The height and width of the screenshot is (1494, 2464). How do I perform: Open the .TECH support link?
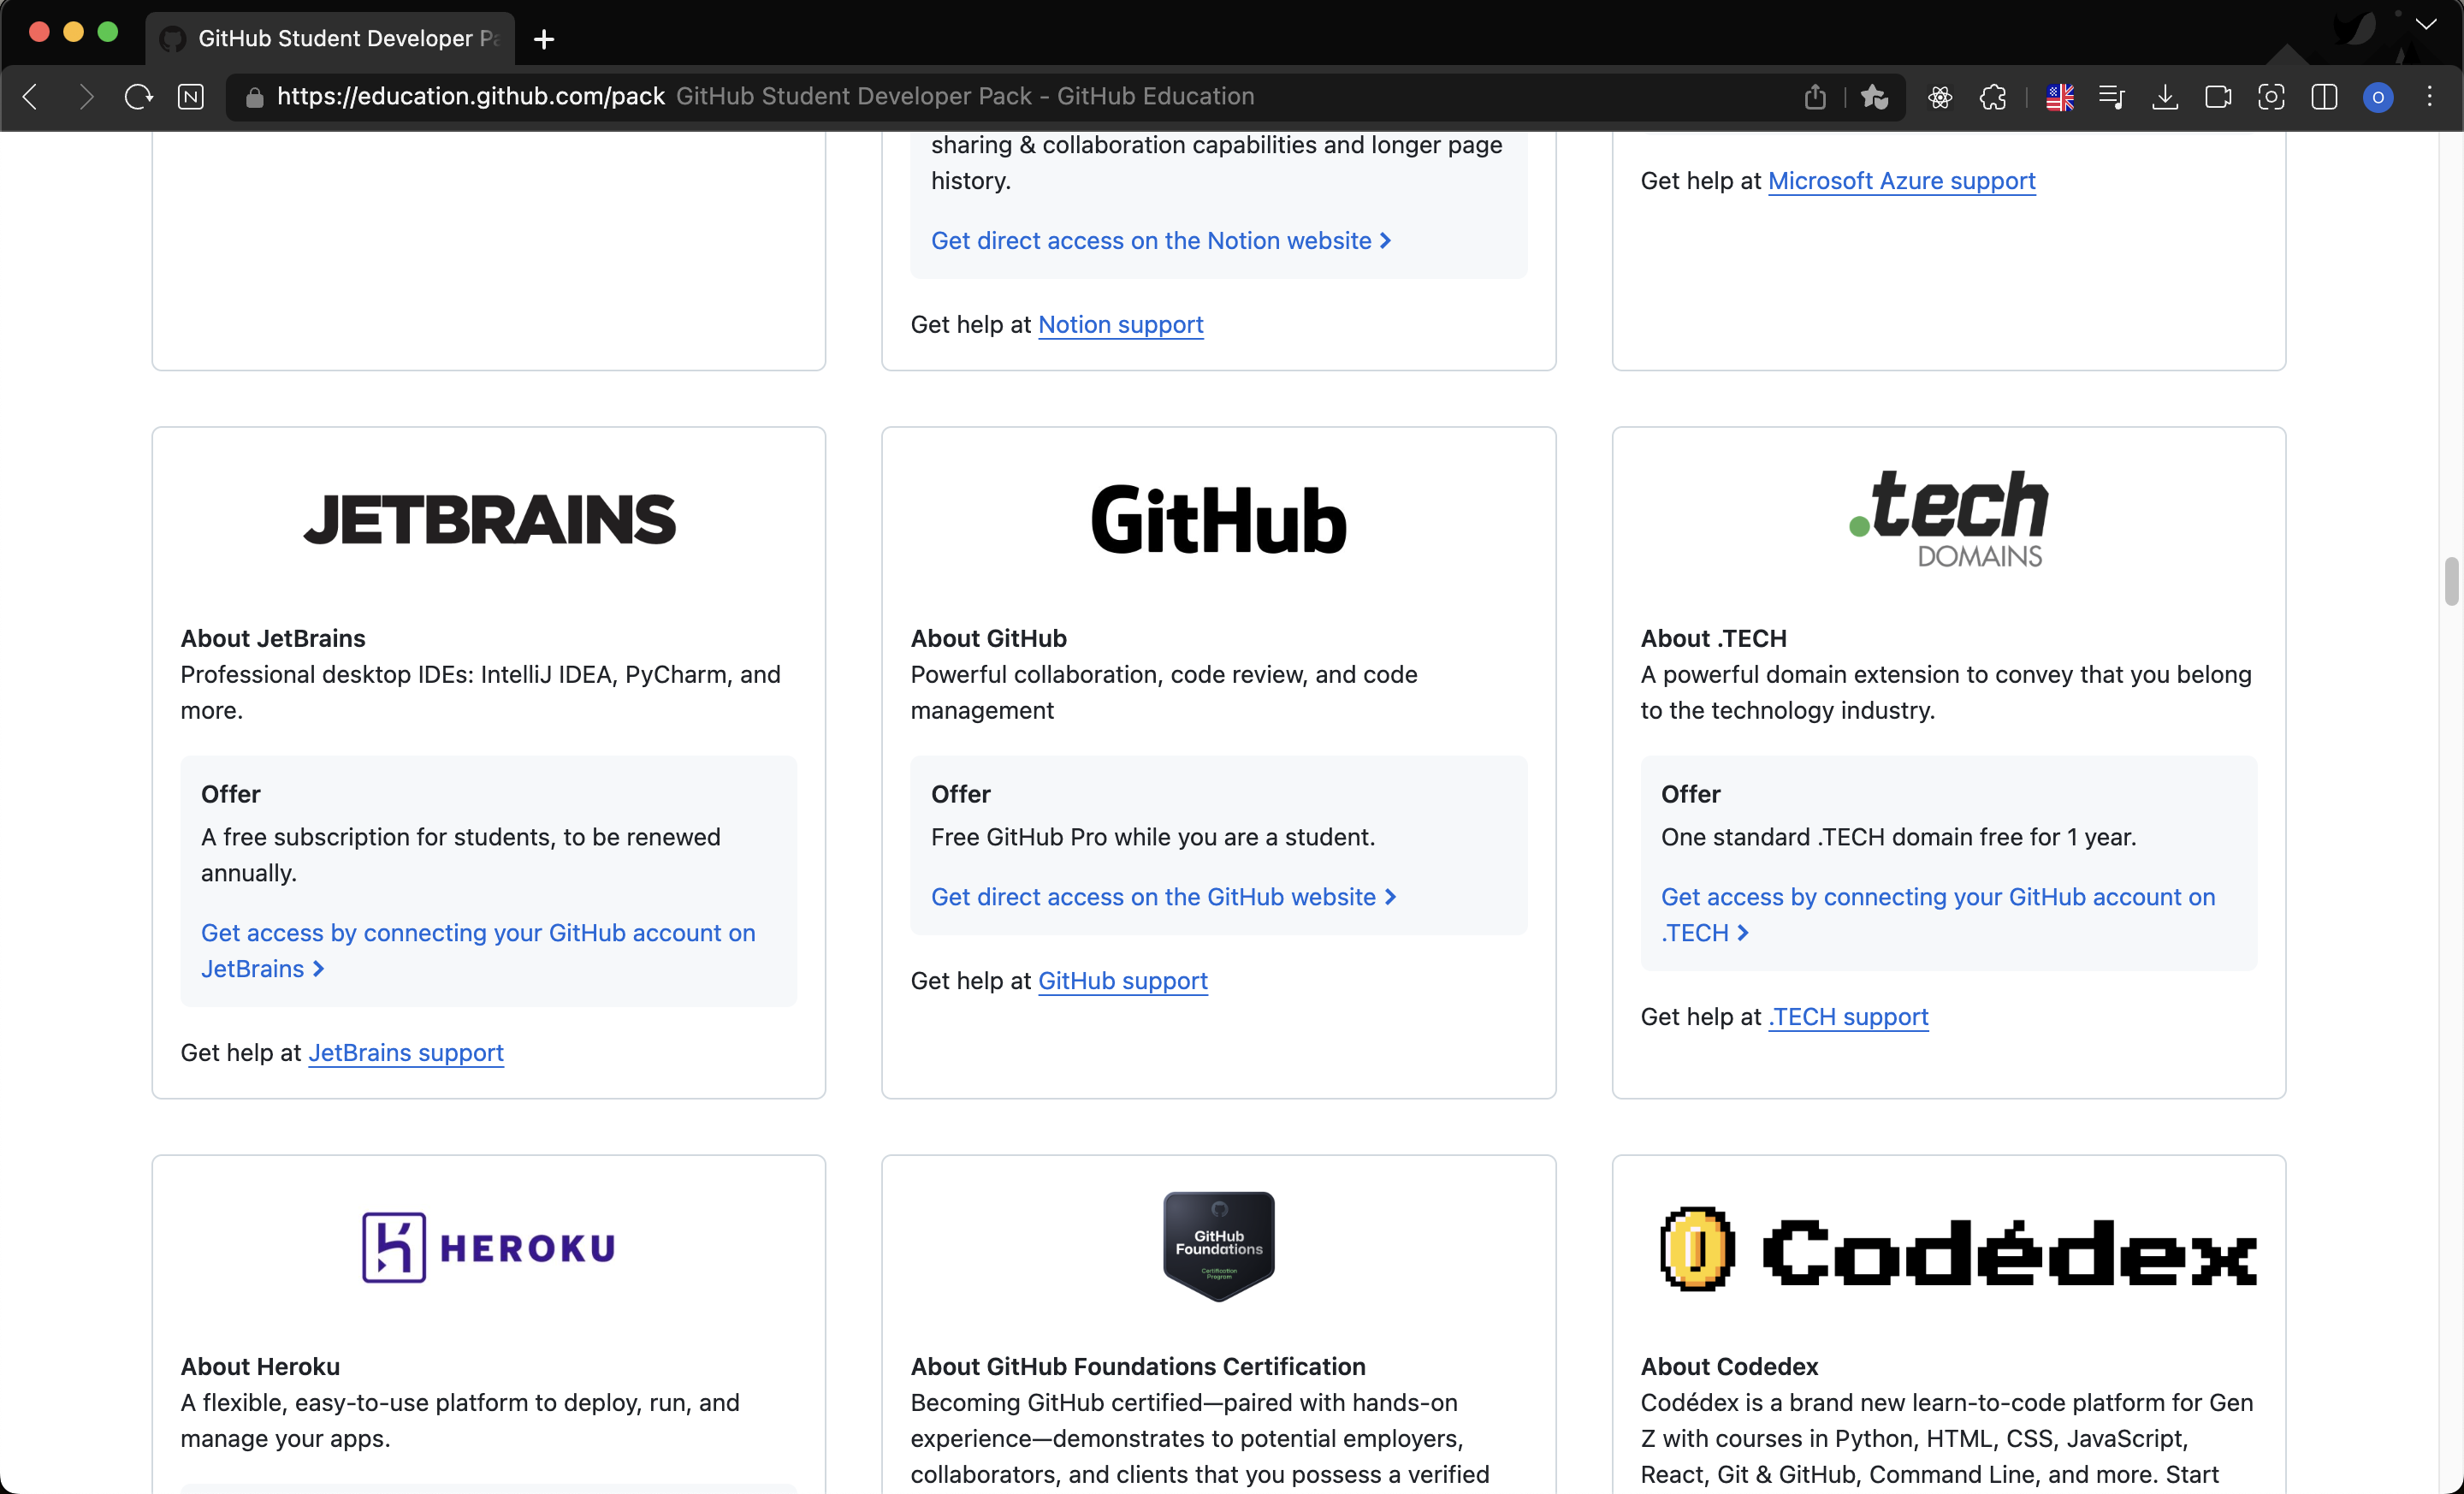(1848, 1017)
